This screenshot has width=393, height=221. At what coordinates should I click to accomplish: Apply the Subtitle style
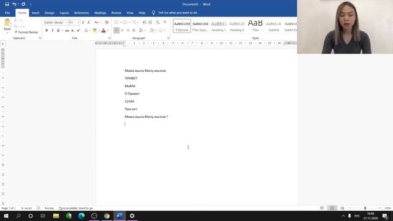coord(274,26)
